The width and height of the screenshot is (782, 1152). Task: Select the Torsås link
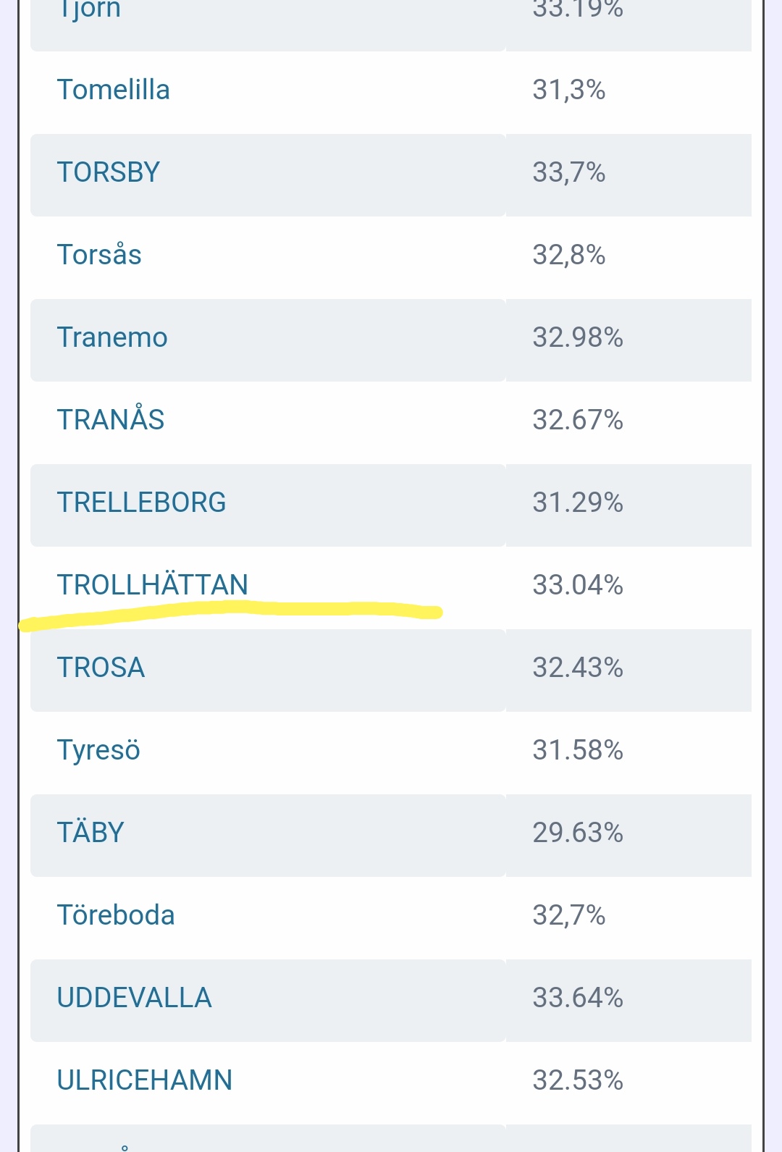coord(99,255)
